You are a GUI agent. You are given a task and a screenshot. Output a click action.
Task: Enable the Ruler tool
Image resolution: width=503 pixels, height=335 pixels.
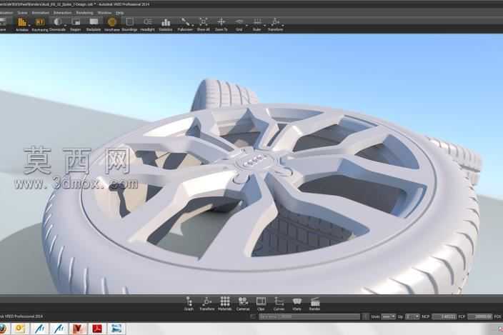click(x=257, y=24)
